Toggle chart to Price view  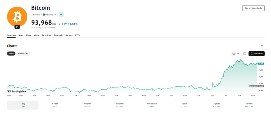pos(11,53)
